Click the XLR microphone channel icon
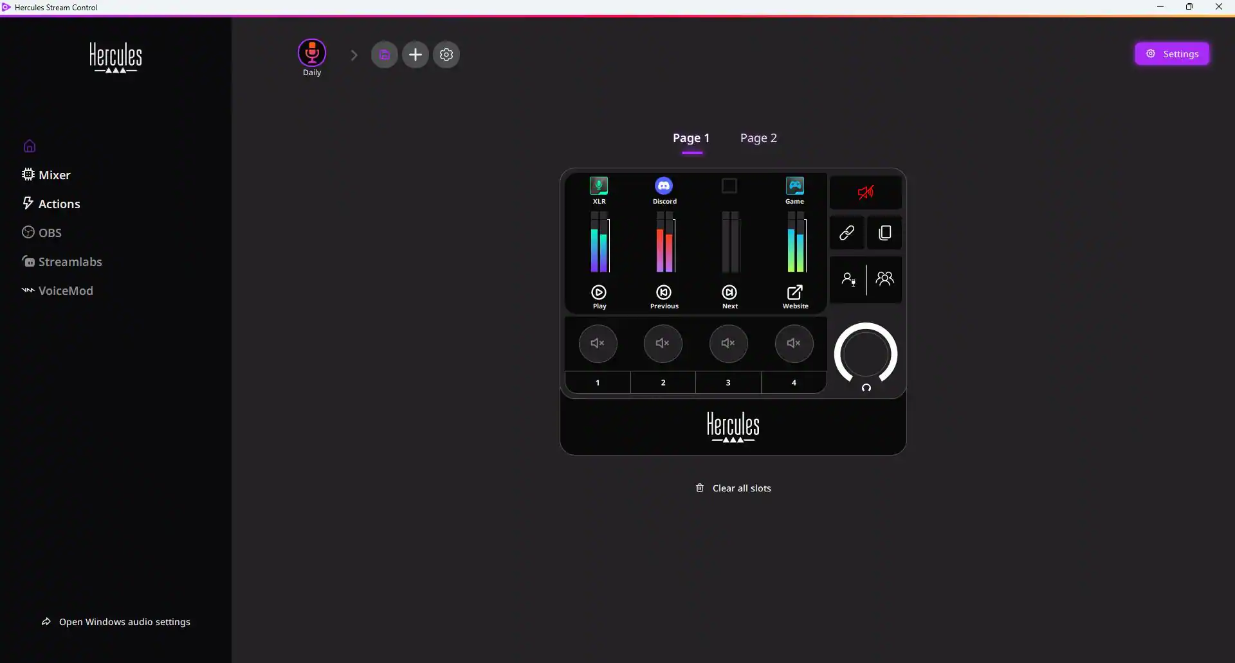Image resolution: width=1235 pixels, height=663 pixels. tap(599, 186)
